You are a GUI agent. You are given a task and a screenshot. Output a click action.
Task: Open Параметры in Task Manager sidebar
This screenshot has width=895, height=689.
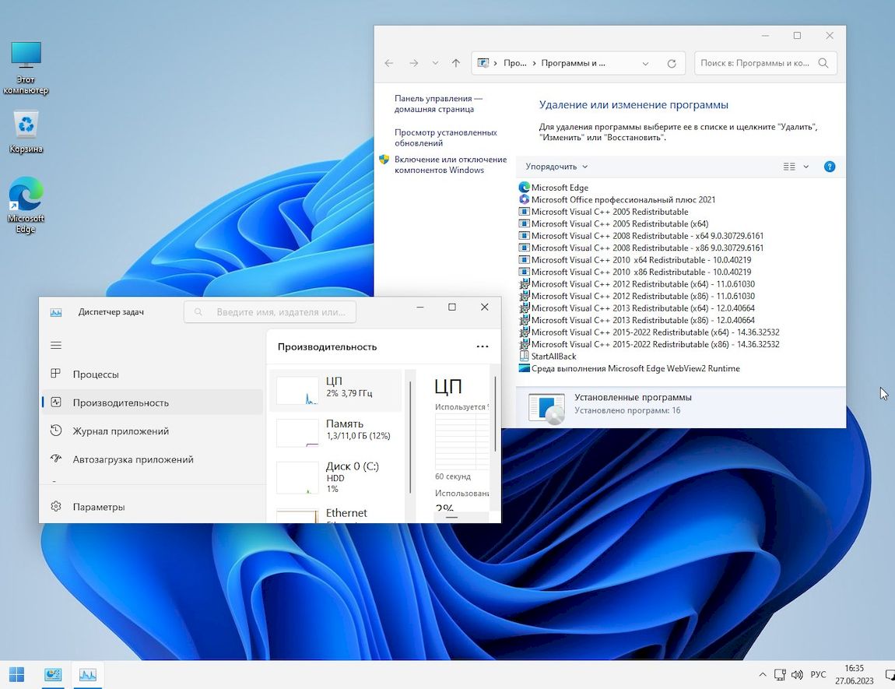[153, 506]
